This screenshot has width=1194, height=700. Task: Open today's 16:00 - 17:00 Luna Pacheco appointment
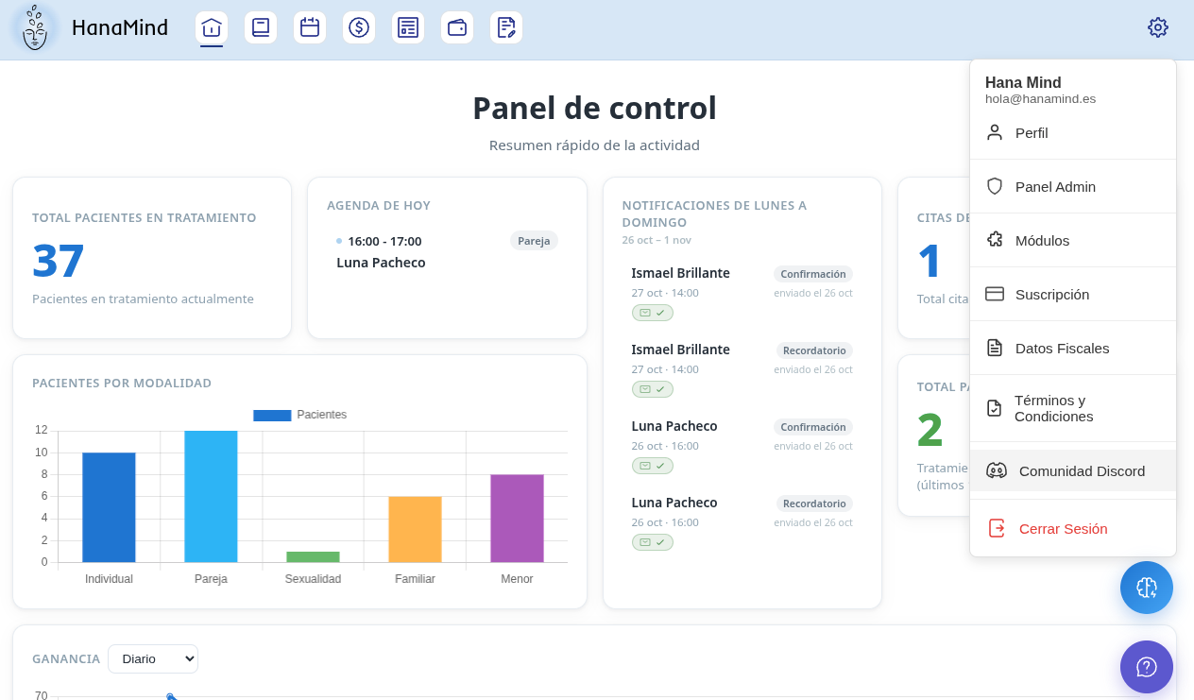[447, 252]
